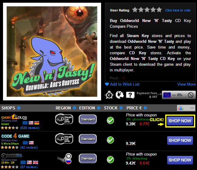Image resolution: width=197 pixels, height=170 pixels.
Task: Open the EDITION filter gear
Action: 99,108
